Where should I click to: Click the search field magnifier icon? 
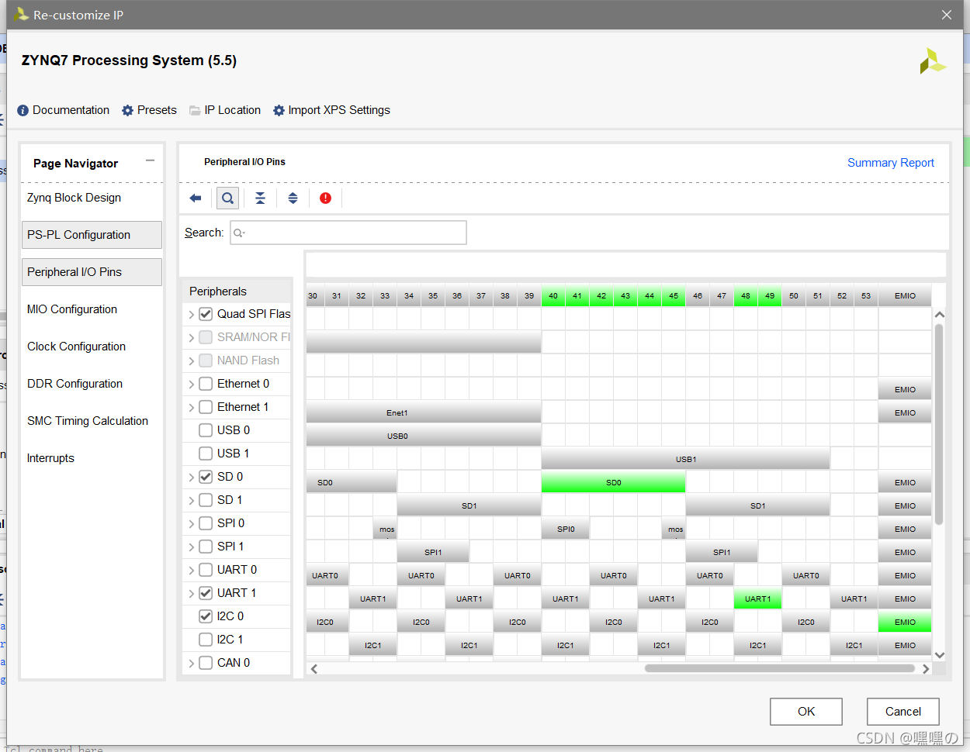[239, 233]
